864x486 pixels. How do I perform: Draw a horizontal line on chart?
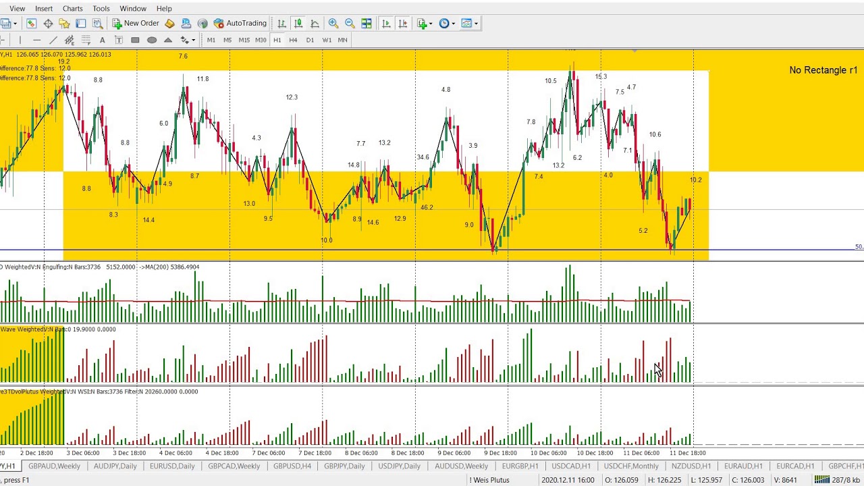pos(36,40)
